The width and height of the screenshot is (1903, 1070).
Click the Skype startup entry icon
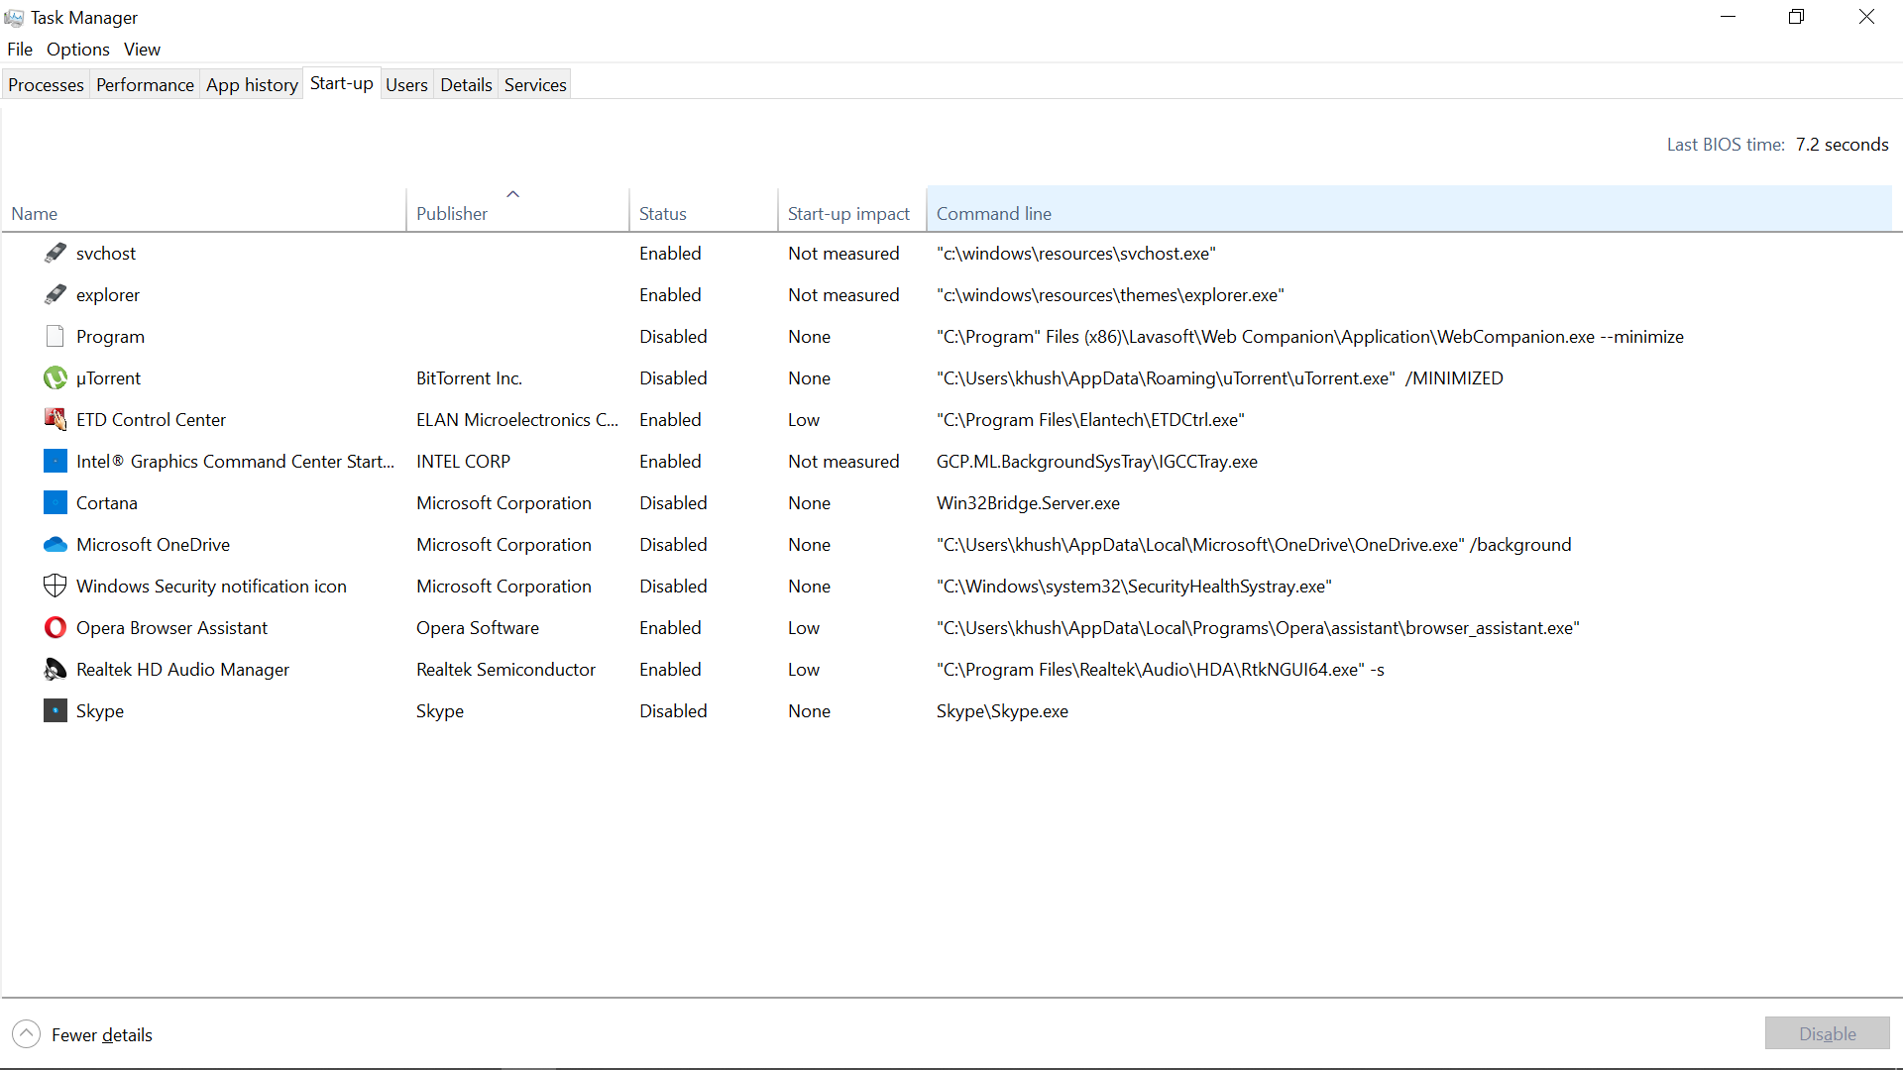point(56,710)
